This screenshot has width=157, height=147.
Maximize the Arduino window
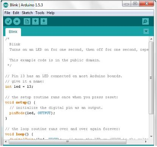(x=135, y=4)
